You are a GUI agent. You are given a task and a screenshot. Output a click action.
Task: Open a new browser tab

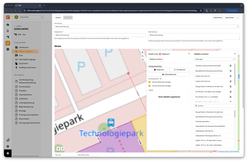[44, 6]
